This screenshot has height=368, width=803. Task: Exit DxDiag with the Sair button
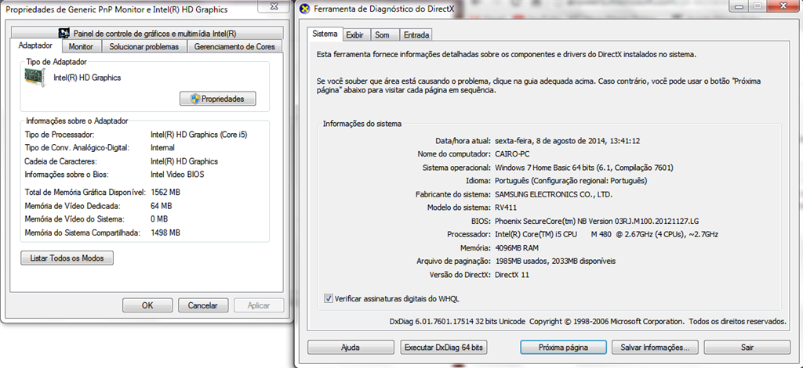pos(747,347)
